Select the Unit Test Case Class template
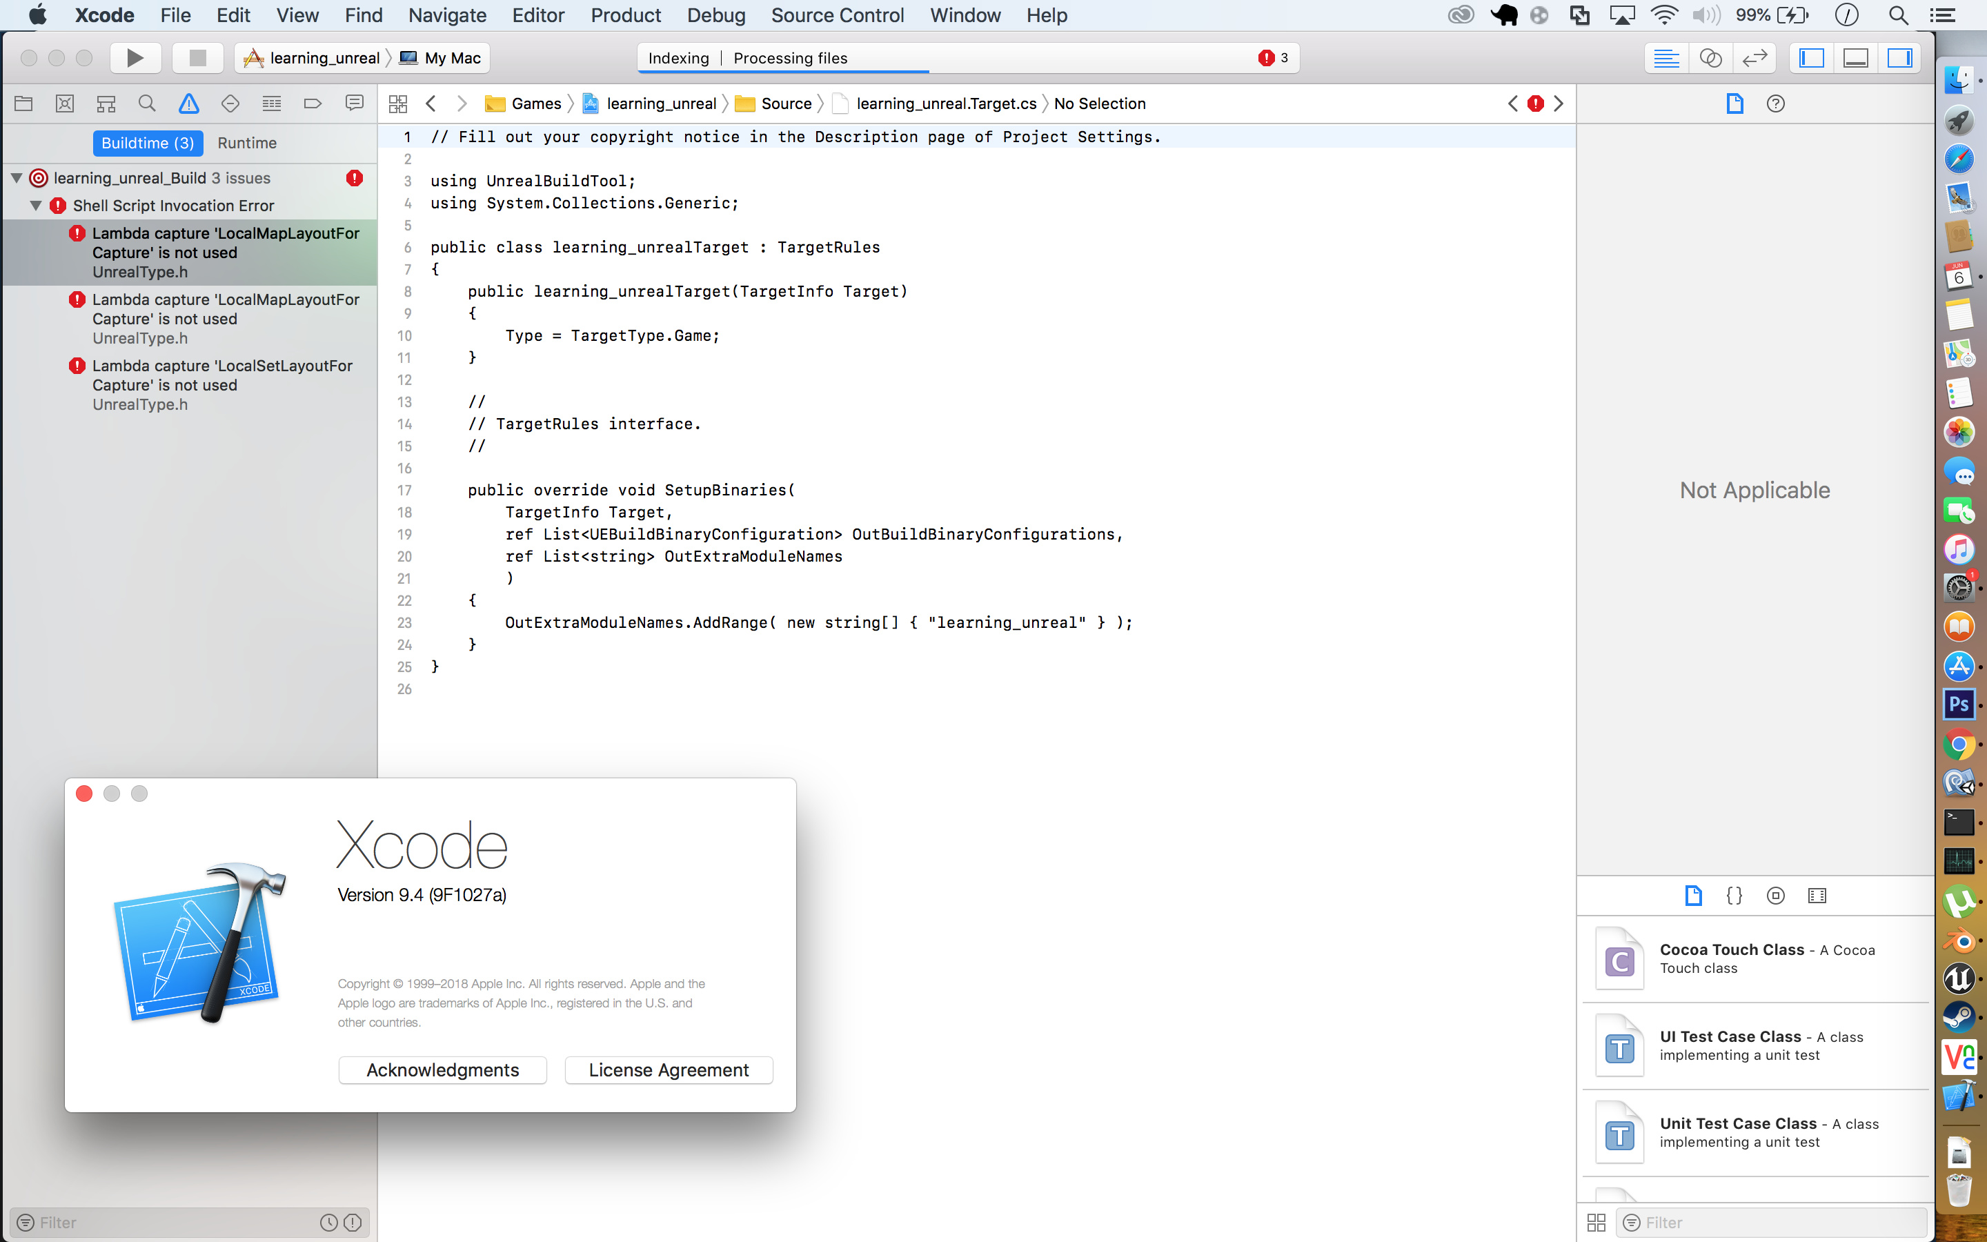Image resolution: width=1987 pixels, height=1242 pixels. point(1755,1133)
